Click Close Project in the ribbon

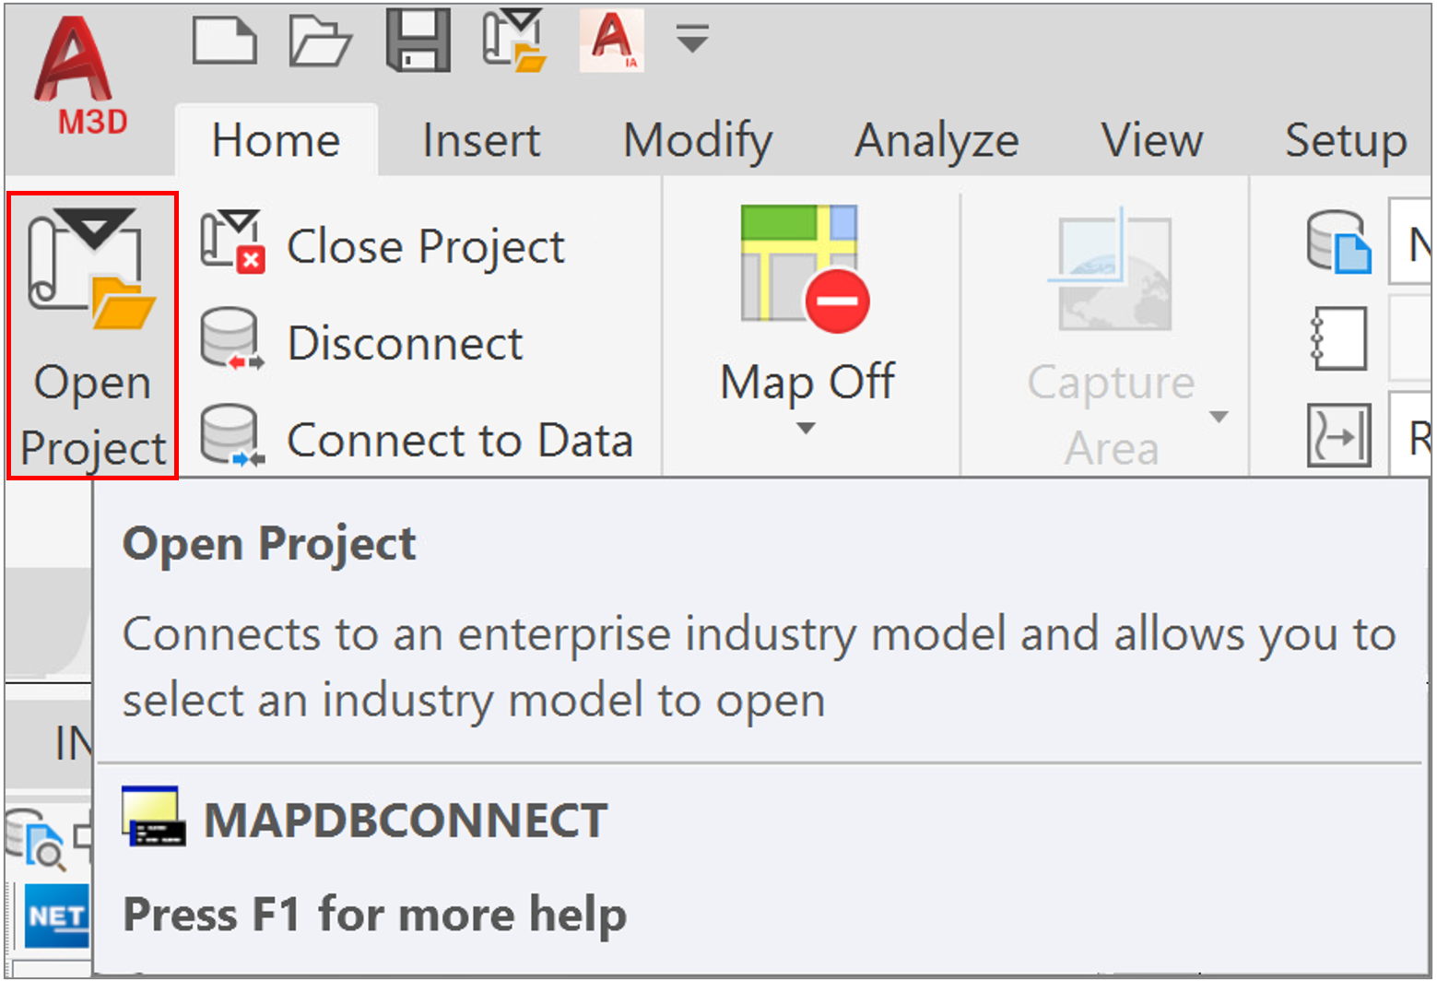383,245
